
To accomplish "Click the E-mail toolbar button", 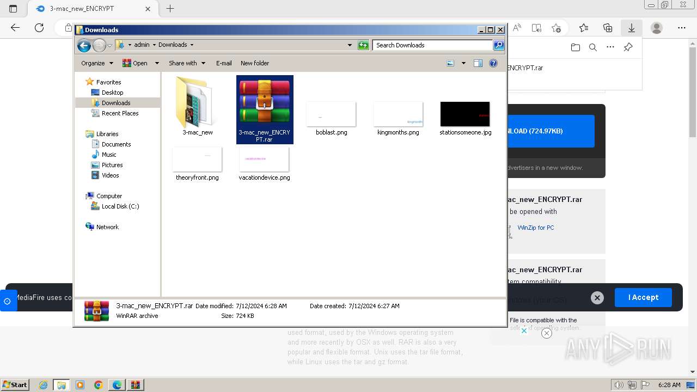I will coord(224,63).
